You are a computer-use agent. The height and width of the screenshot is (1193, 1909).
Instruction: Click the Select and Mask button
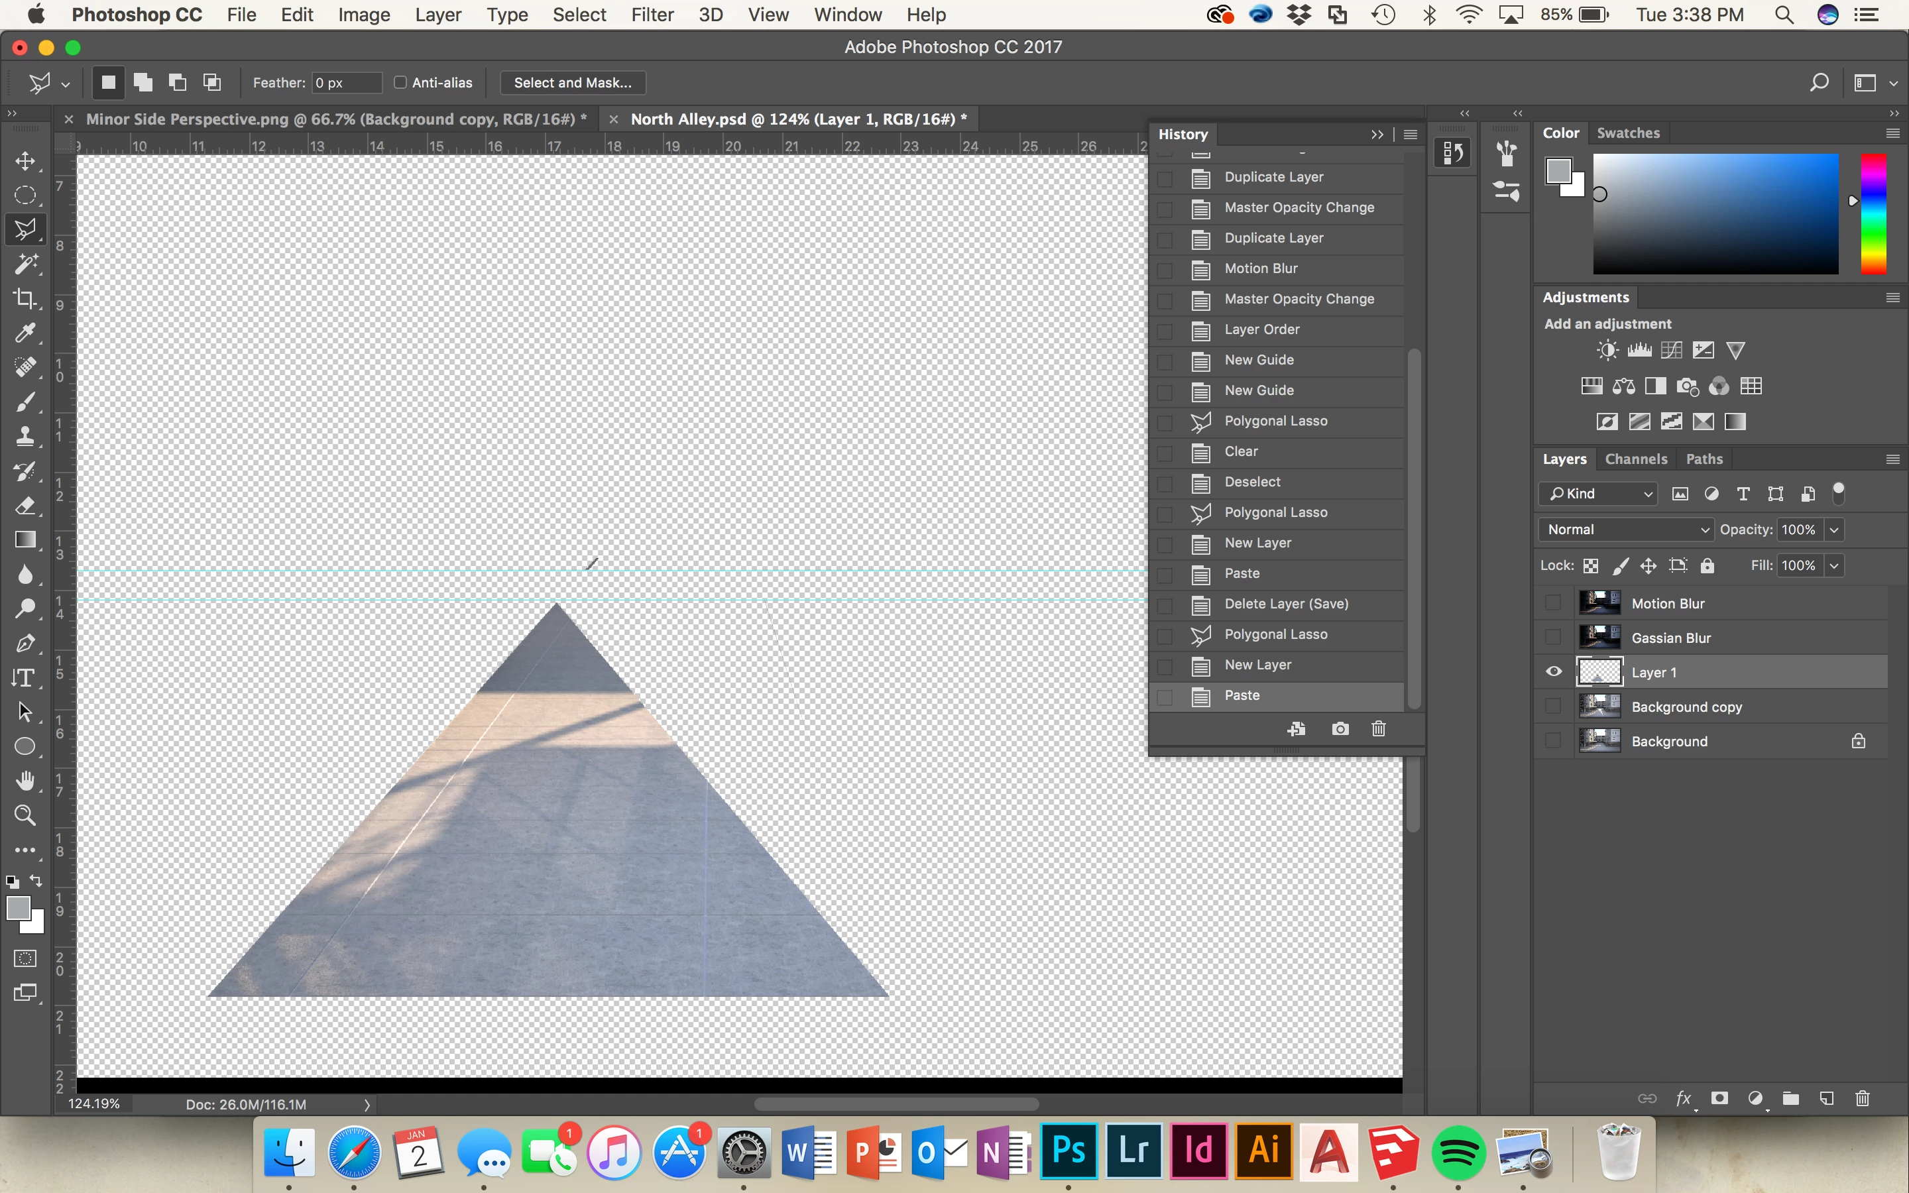coord(573,83)
